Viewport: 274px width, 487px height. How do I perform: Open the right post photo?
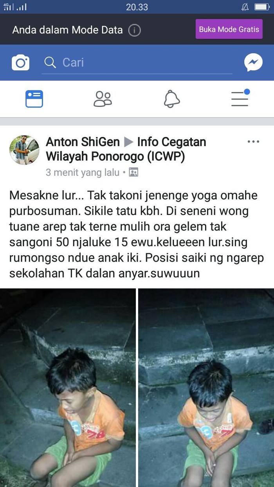pos(206,388)
